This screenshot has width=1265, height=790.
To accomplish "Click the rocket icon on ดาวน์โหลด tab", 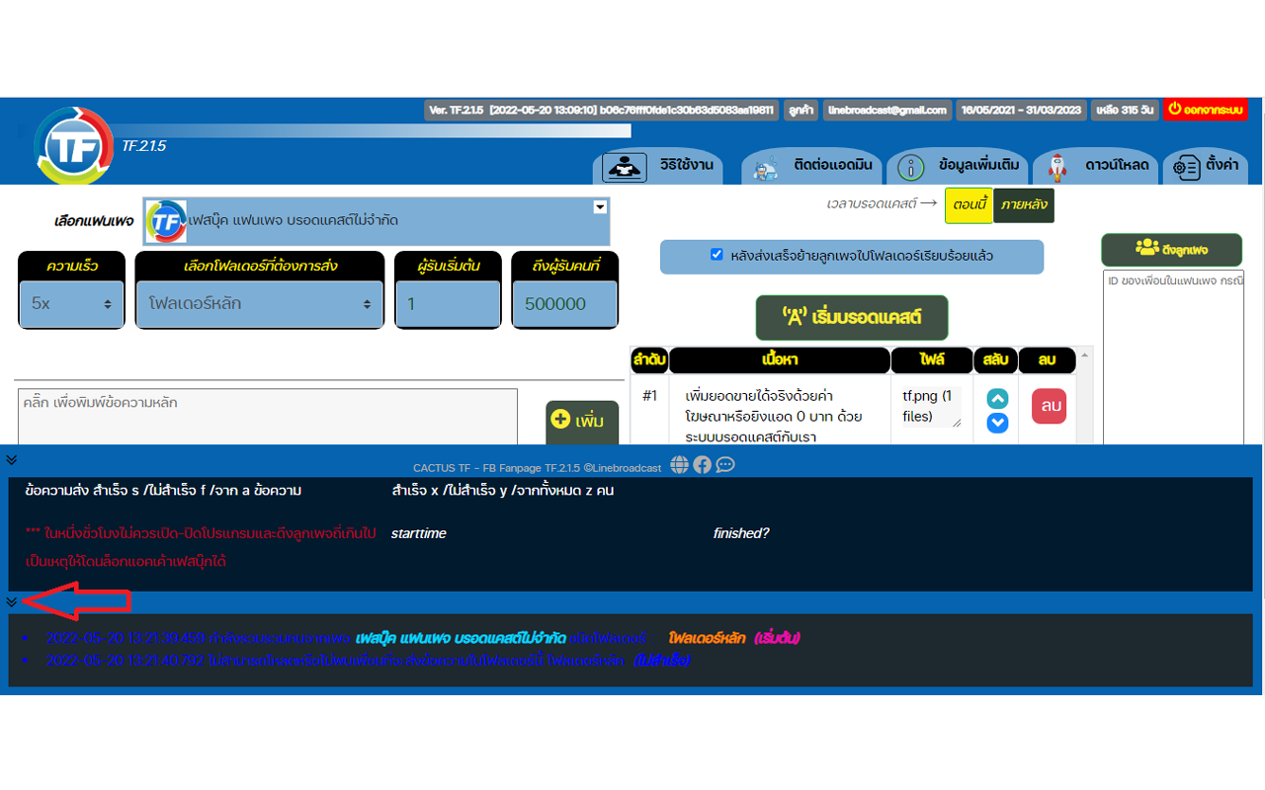I will (1056, 168).
